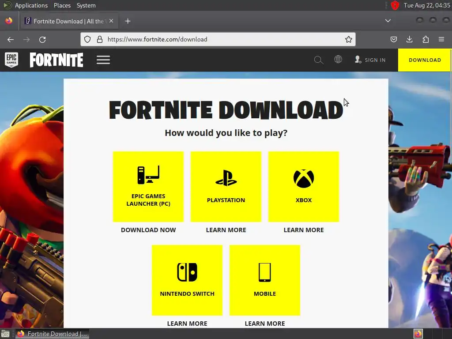Click the Xbox logo icon
452x339 pixels.
pyautogui.click(x=304, y=178)
